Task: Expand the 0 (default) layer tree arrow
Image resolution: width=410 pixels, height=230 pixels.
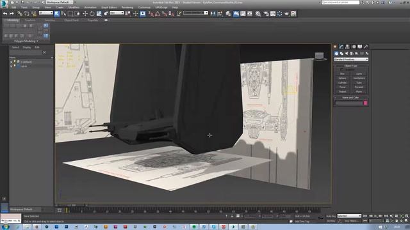Action: click(12, 62)
